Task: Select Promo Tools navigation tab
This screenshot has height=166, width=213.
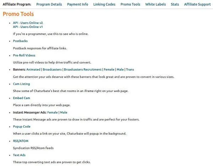Action: pyautogui.click(x=130, y=4)
